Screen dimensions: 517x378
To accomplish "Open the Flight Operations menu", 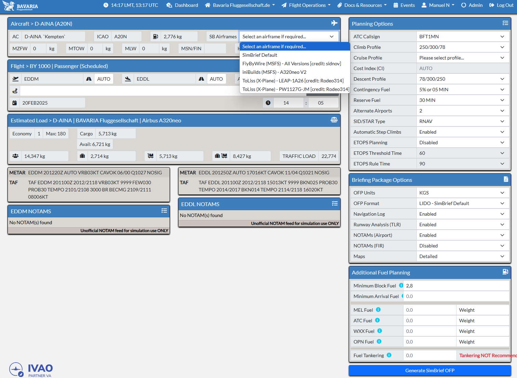I will point(306,5).
